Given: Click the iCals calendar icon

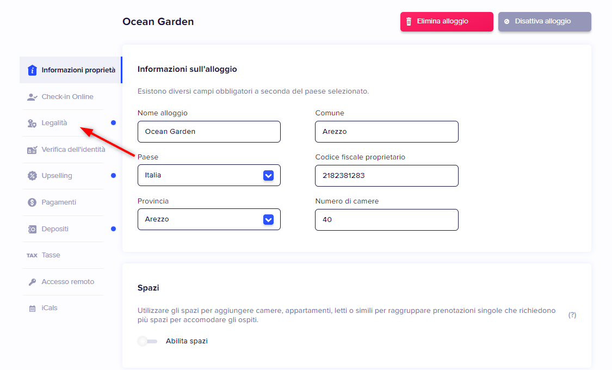Looking at the screenshot, I should 32,309.
